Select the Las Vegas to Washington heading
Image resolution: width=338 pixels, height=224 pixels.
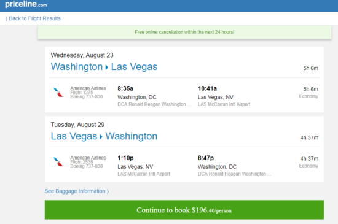point(104,136)
